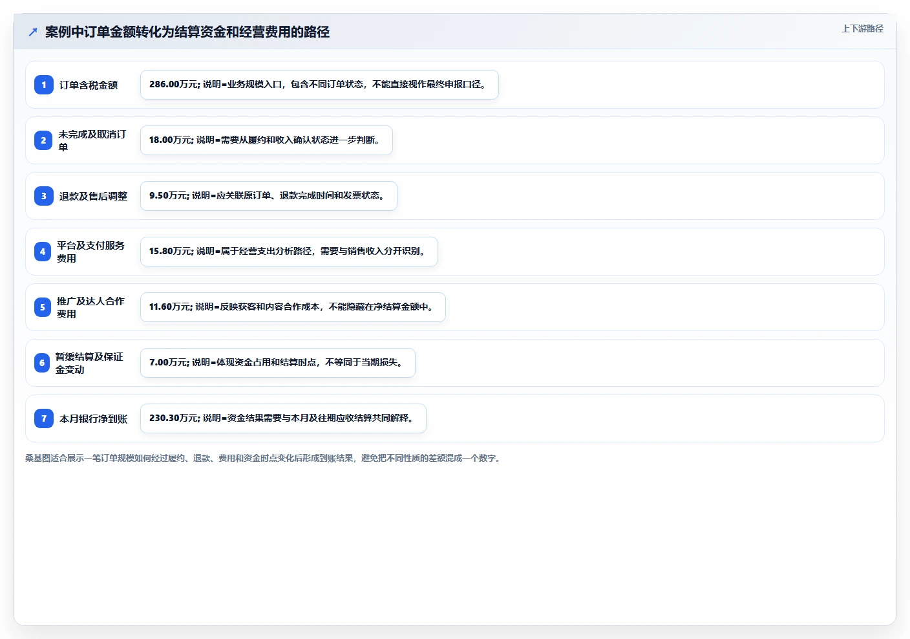Click the title 案例中订单金额转化为结算资金和经营费用的路径
Viewport: 910px width, 639px height.
(187, 32)
